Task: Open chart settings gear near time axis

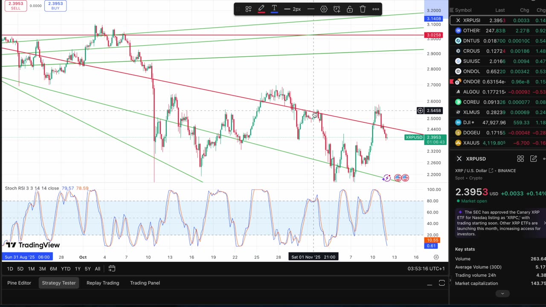Action: (x=436, y=257)
